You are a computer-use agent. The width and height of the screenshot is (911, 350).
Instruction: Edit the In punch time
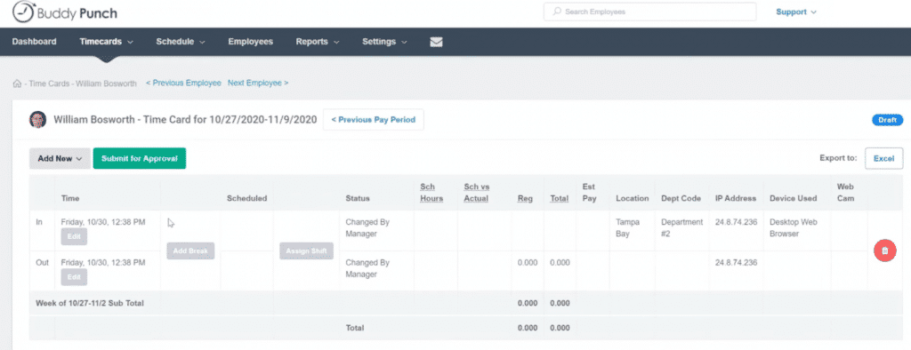click(x=74, y=237)
